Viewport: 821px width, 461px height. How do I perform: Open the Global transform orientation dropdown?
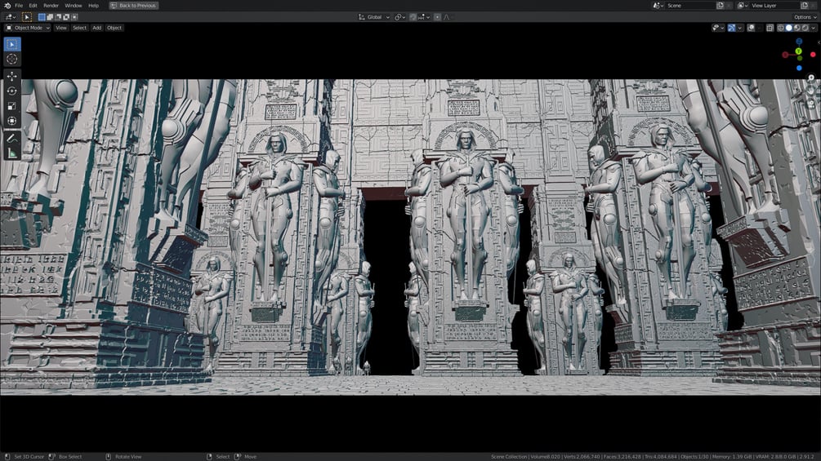(x=374, y=17)
